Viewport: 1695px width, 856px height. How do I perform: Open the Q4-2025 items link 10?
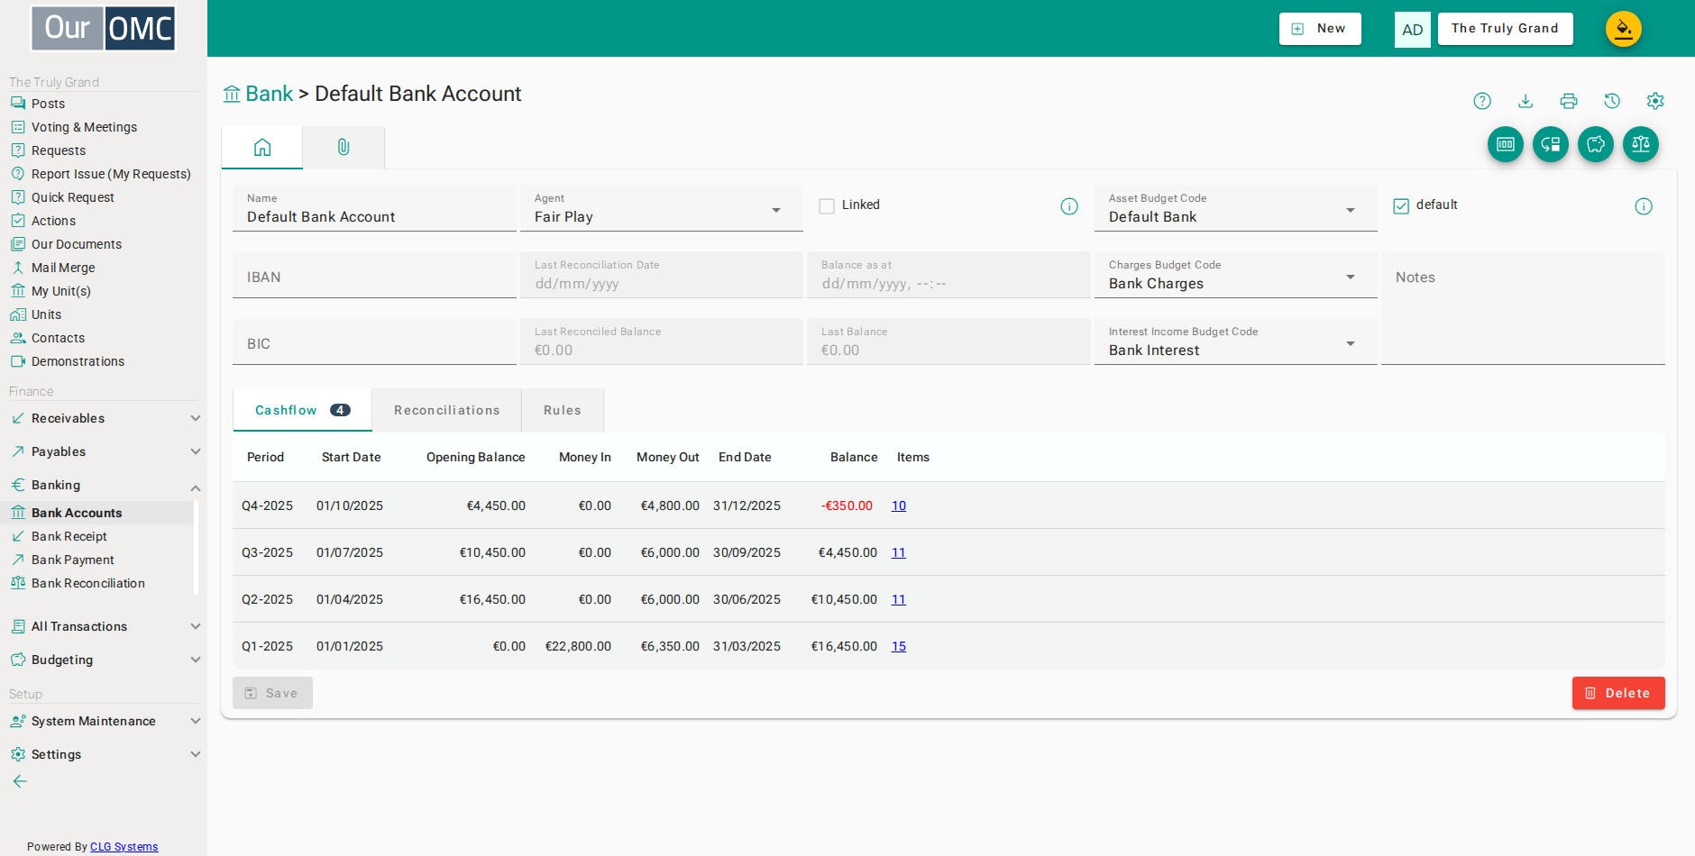[x=899, y=505]
